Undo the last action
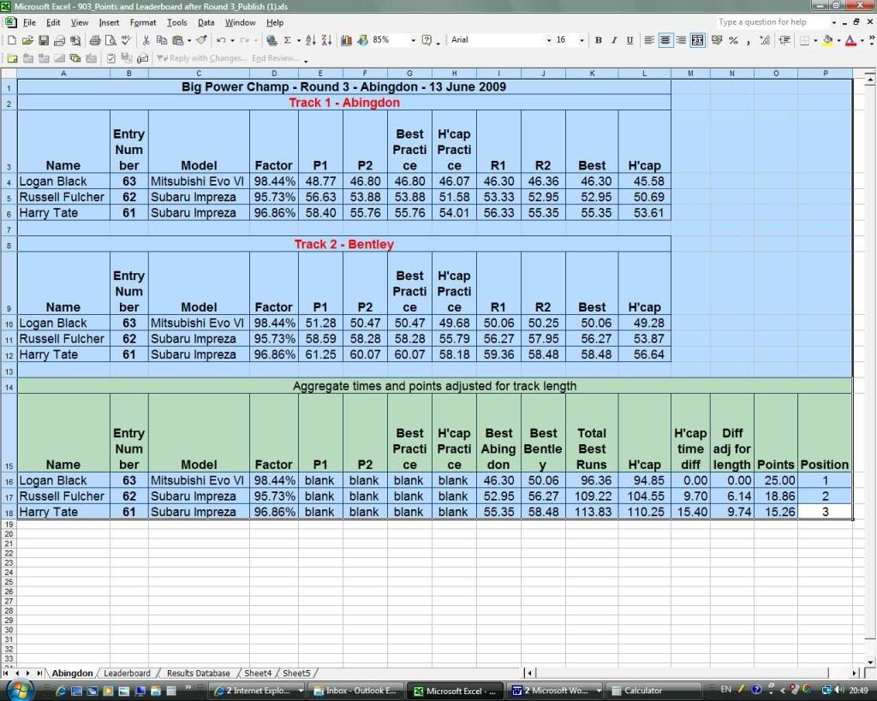The height and width of the screenshot is (701, 877). (x=221, y=40)
